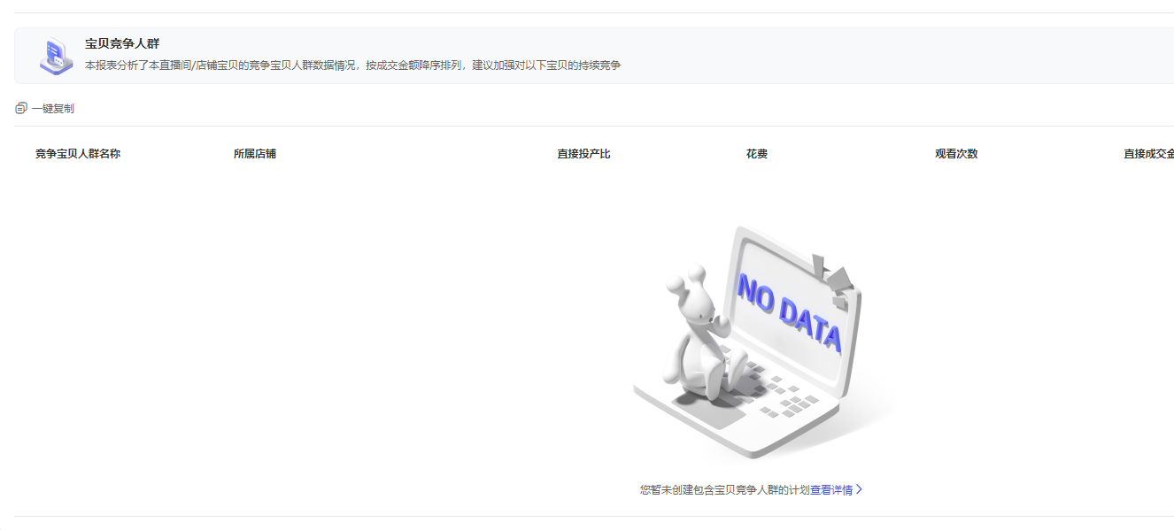Select the 竞争宝贝人群名称 column header
The image size is (1174, 530).
pos(78,154)
